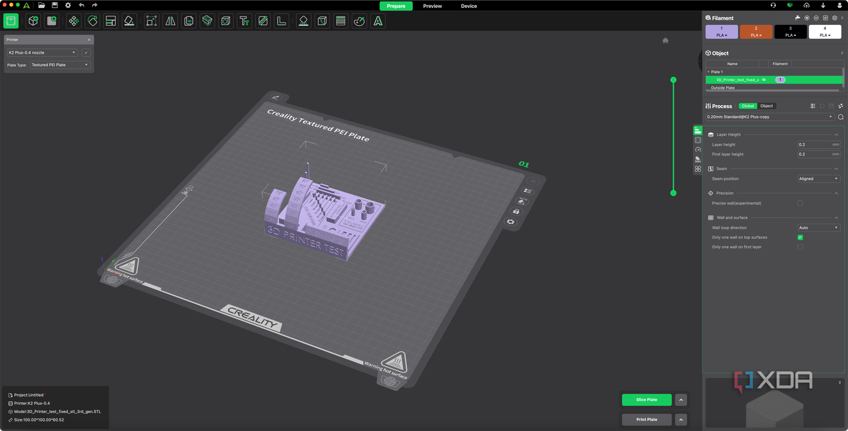Toggle visibility eye of 3D_Printer_test object
848x431 pixels.
(x=764, y=80)
